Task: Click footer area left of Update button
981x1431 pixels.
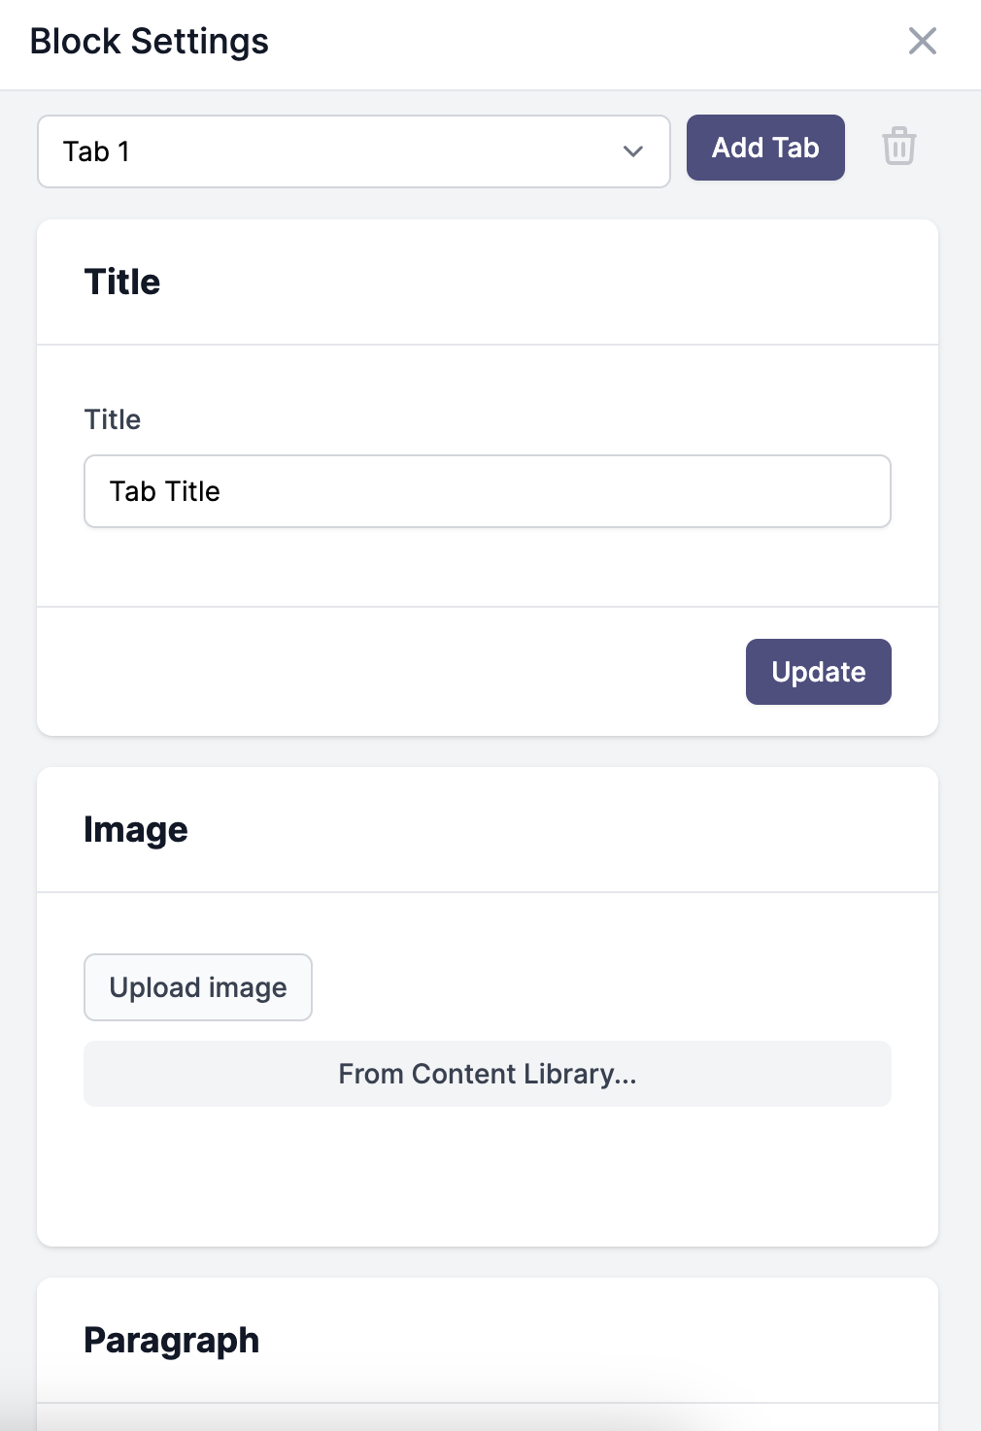Action: coord(389,672)
